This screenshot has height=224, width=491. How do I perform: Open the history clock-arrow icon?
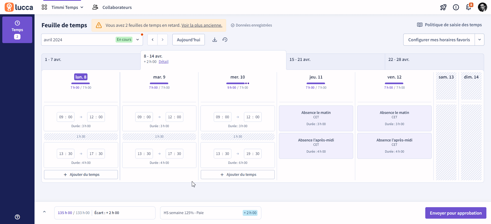(225, 40)
